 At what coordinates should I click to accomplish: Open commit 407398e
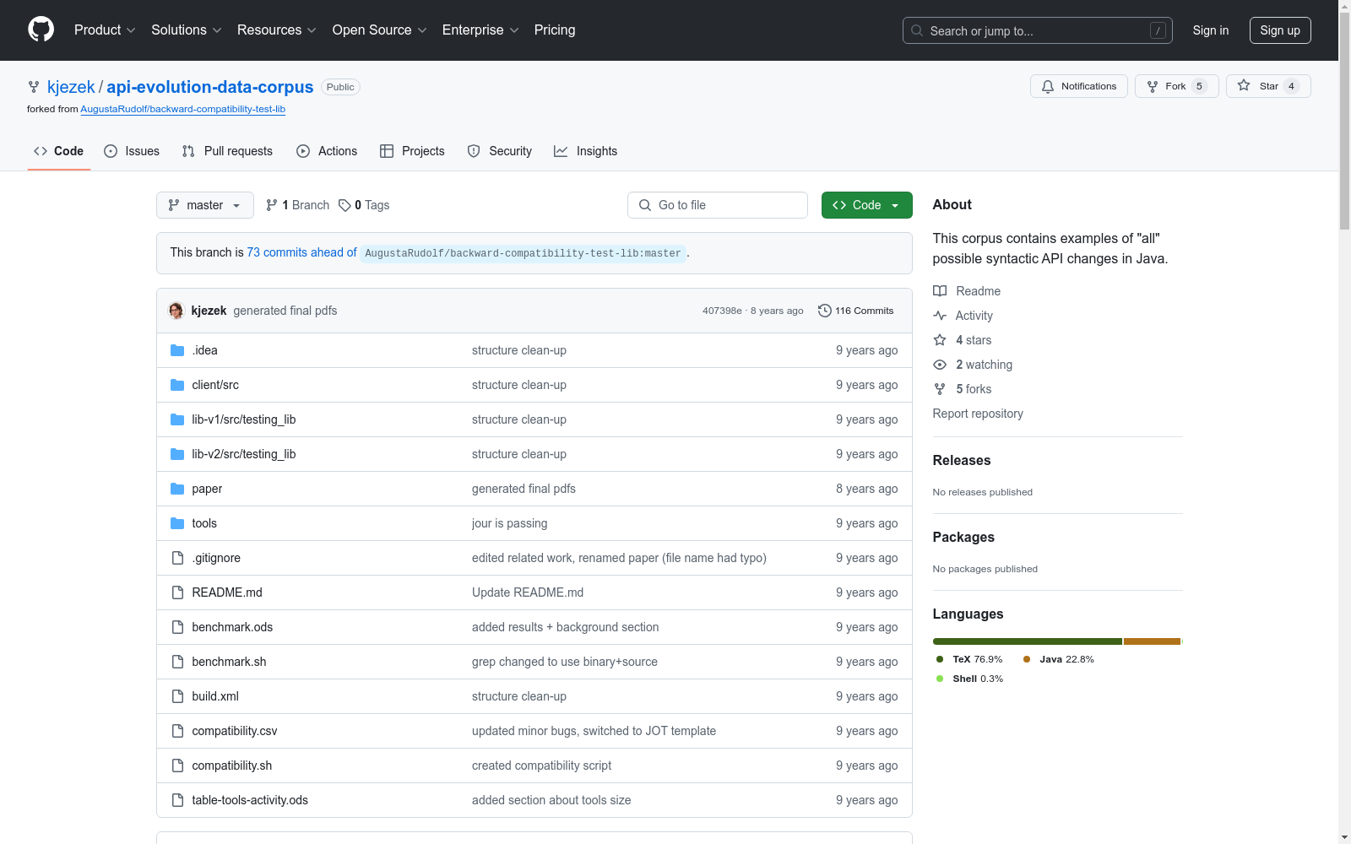pyautogui.click(x=722, y=311)
